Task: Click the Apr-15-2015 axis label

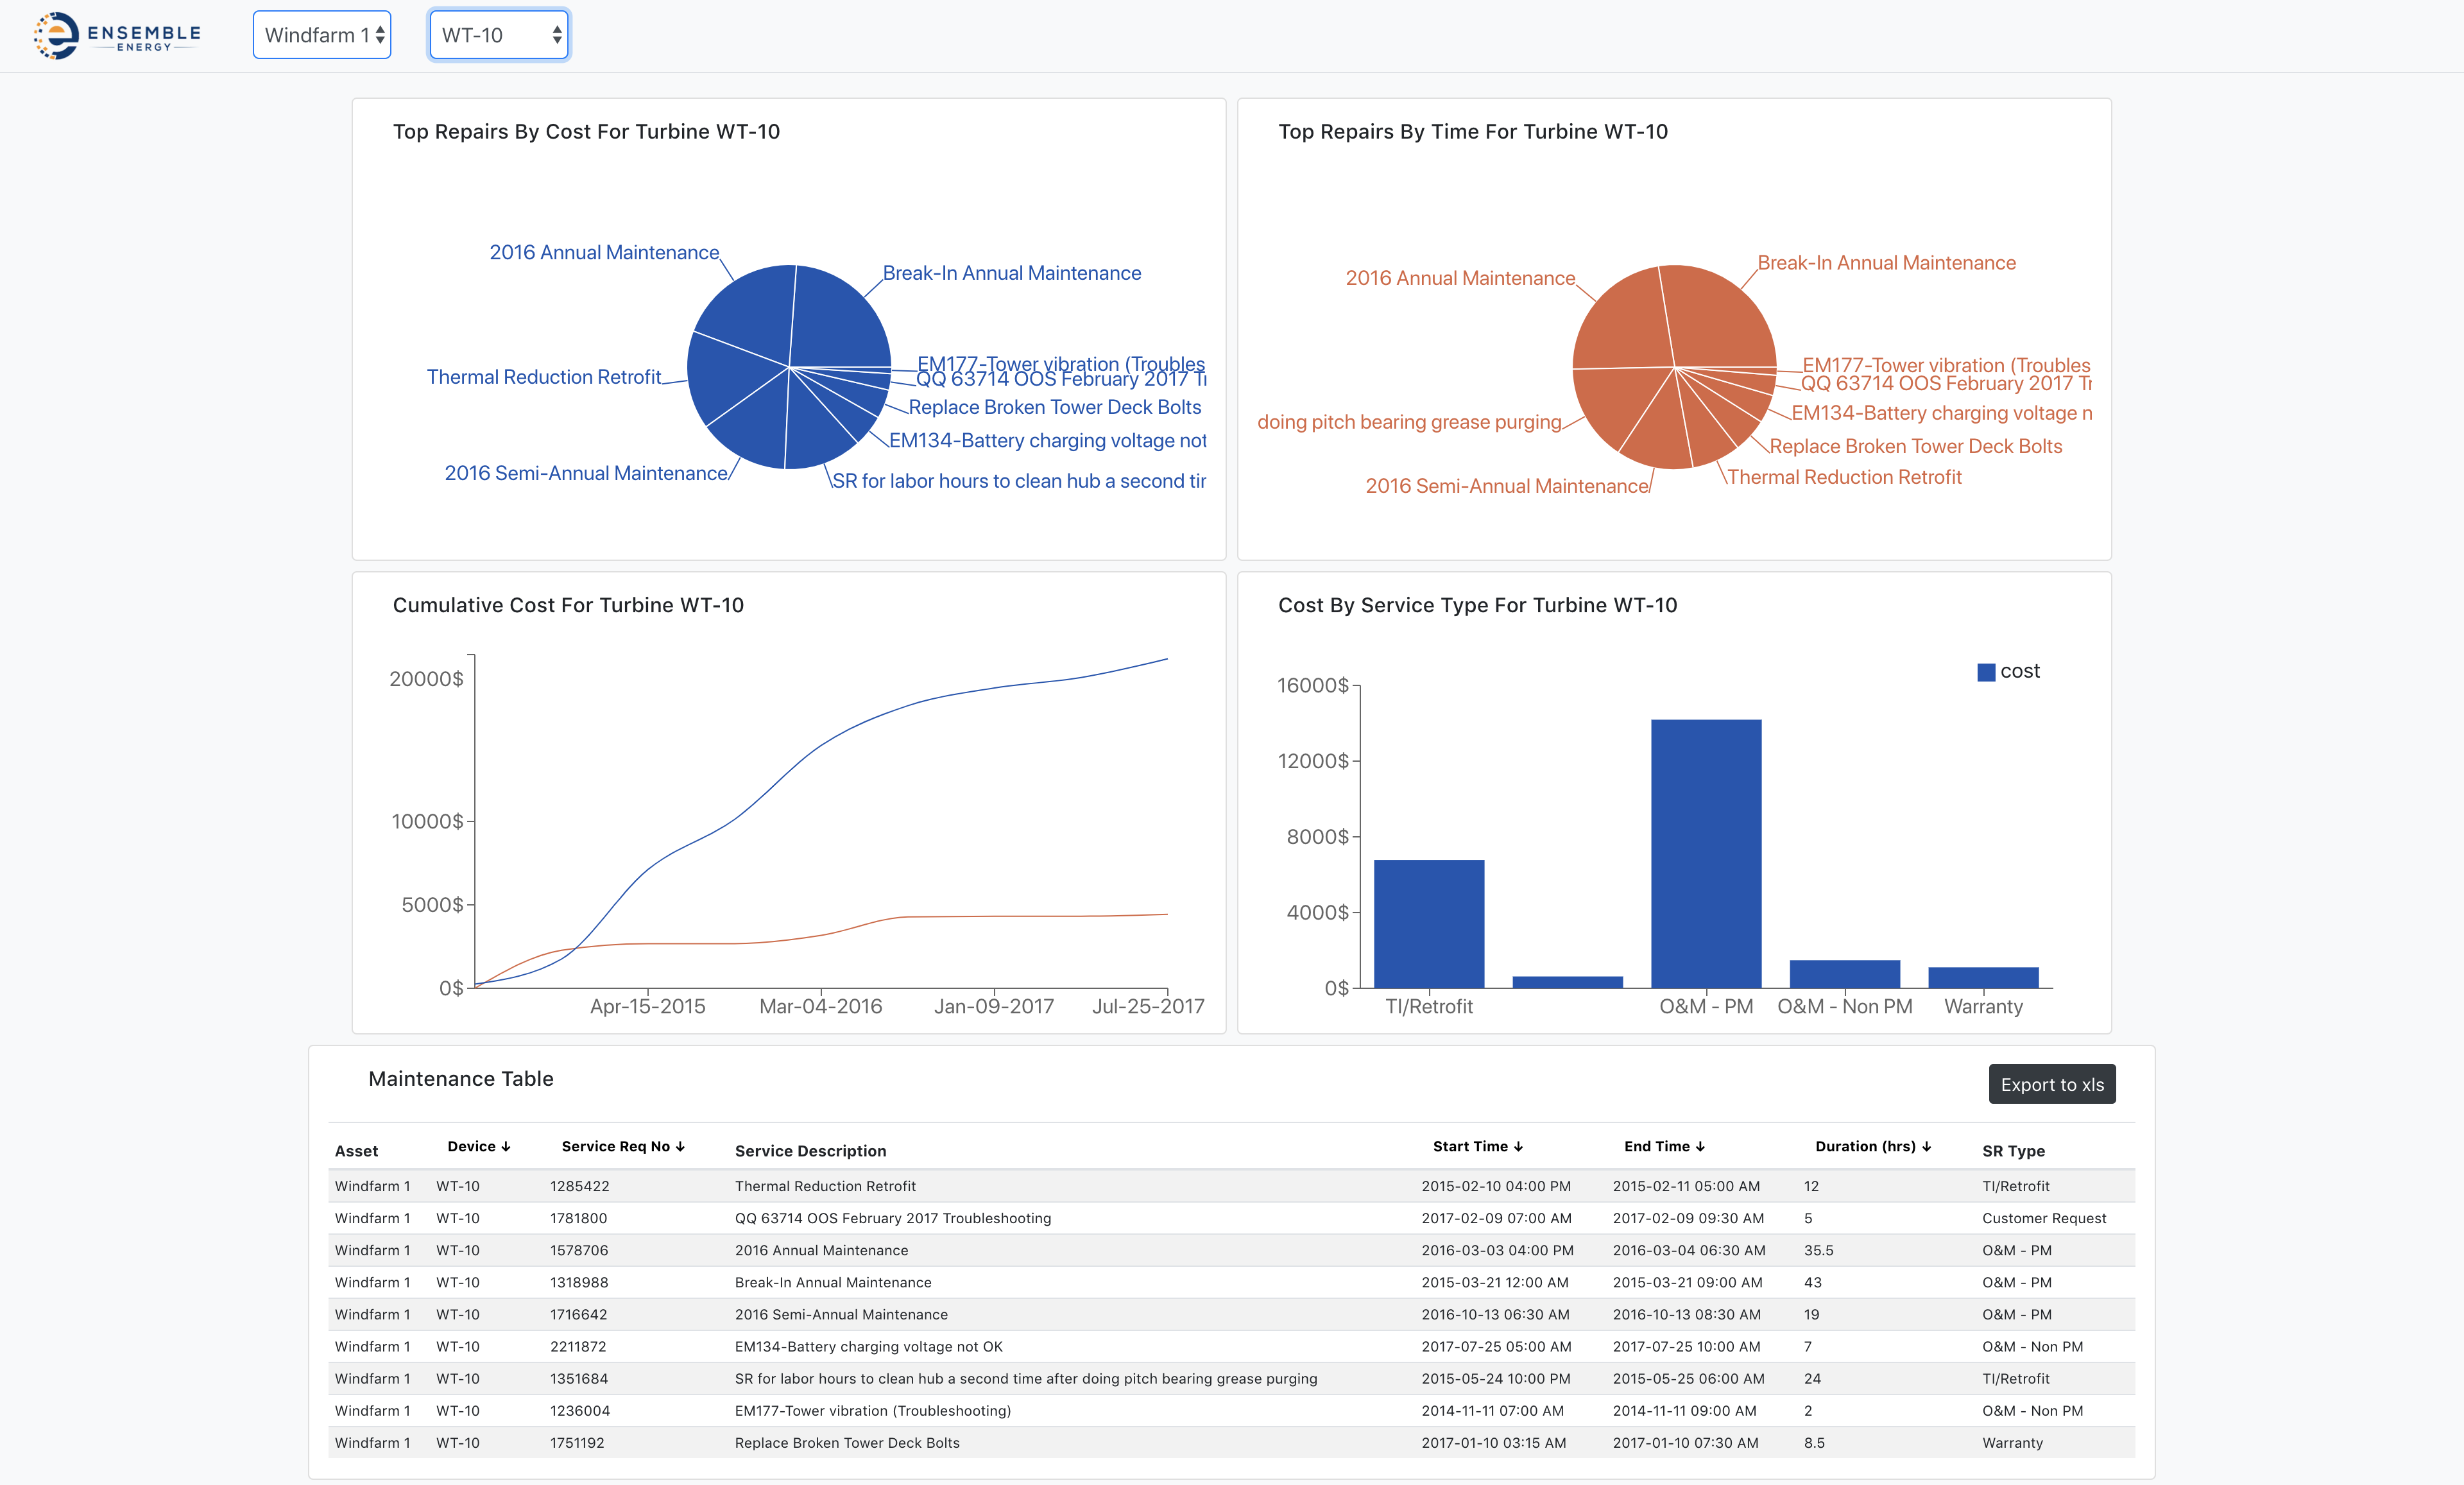Action: pyautogui.click(x=647, y=1006)
